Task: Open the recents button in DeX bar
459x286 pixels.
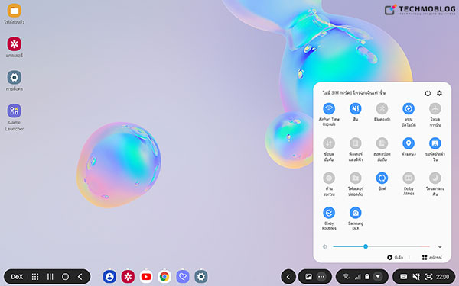Action: (50, 277)
